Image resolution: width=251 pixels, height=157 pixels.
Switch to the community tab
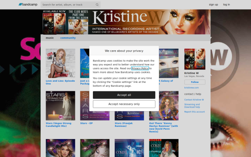68,38
